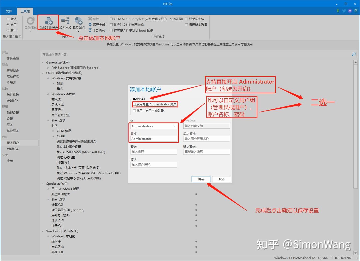
Task: Select the 禁用 radio button
Action: pyautogui.click(x=8, y=30)
